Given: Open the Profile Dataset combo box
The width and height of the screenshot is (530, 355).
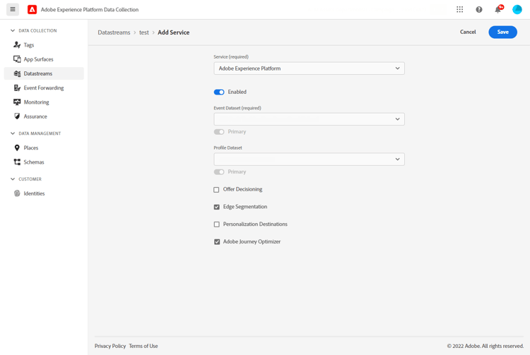Looking at the screenshot, I should (309, 160).
